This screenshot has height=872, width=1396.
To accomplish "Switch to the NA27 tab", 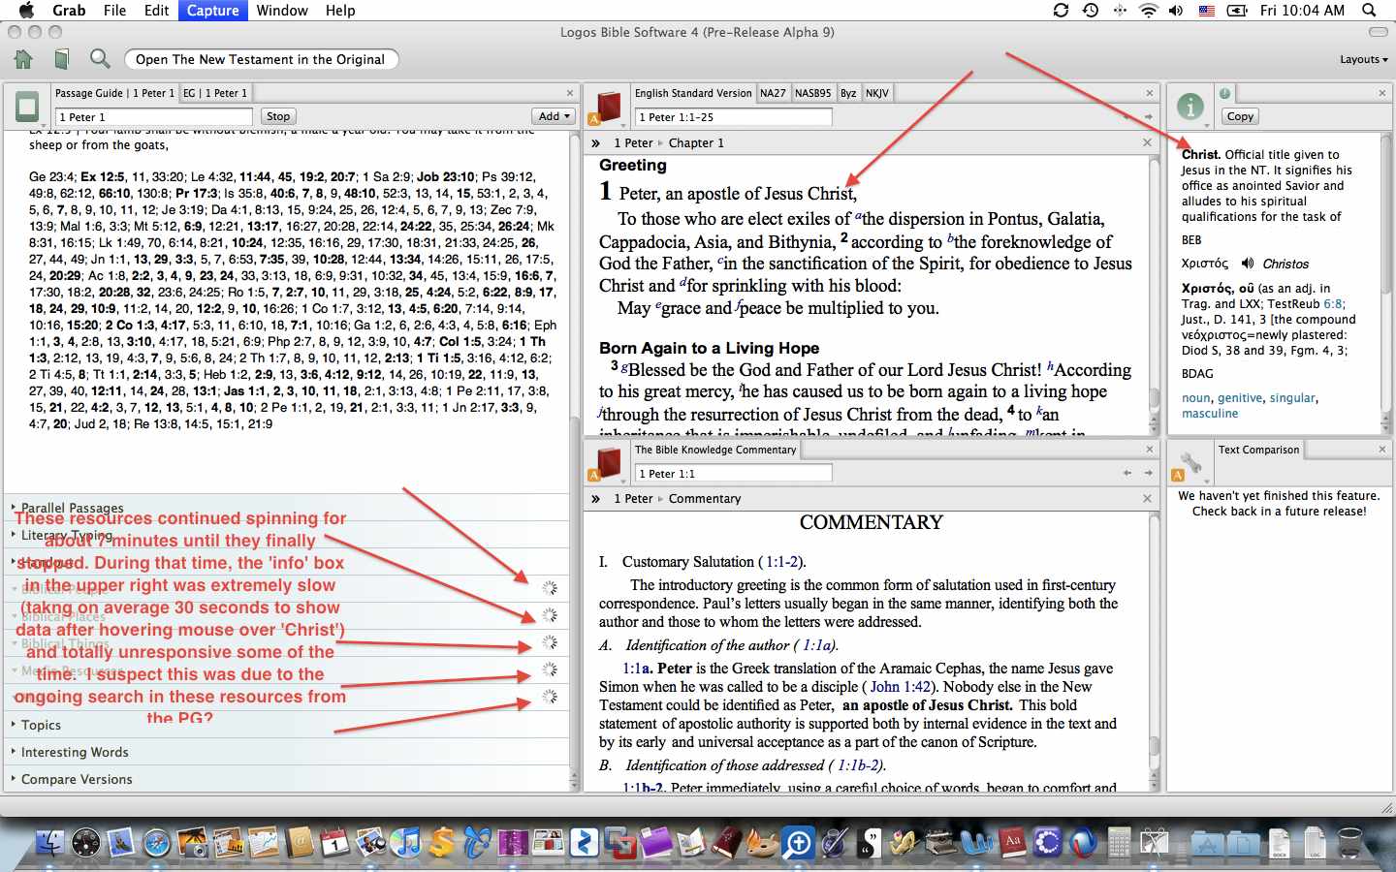I will tap(773, 93).
